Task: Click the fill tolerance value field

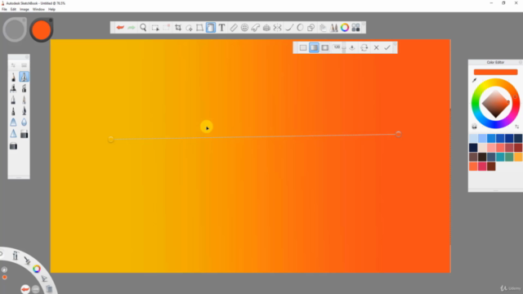Action: pos(337,47)
